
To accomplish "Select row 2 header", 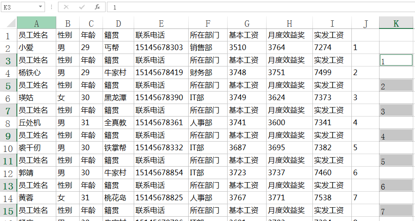I will point(9,48).
